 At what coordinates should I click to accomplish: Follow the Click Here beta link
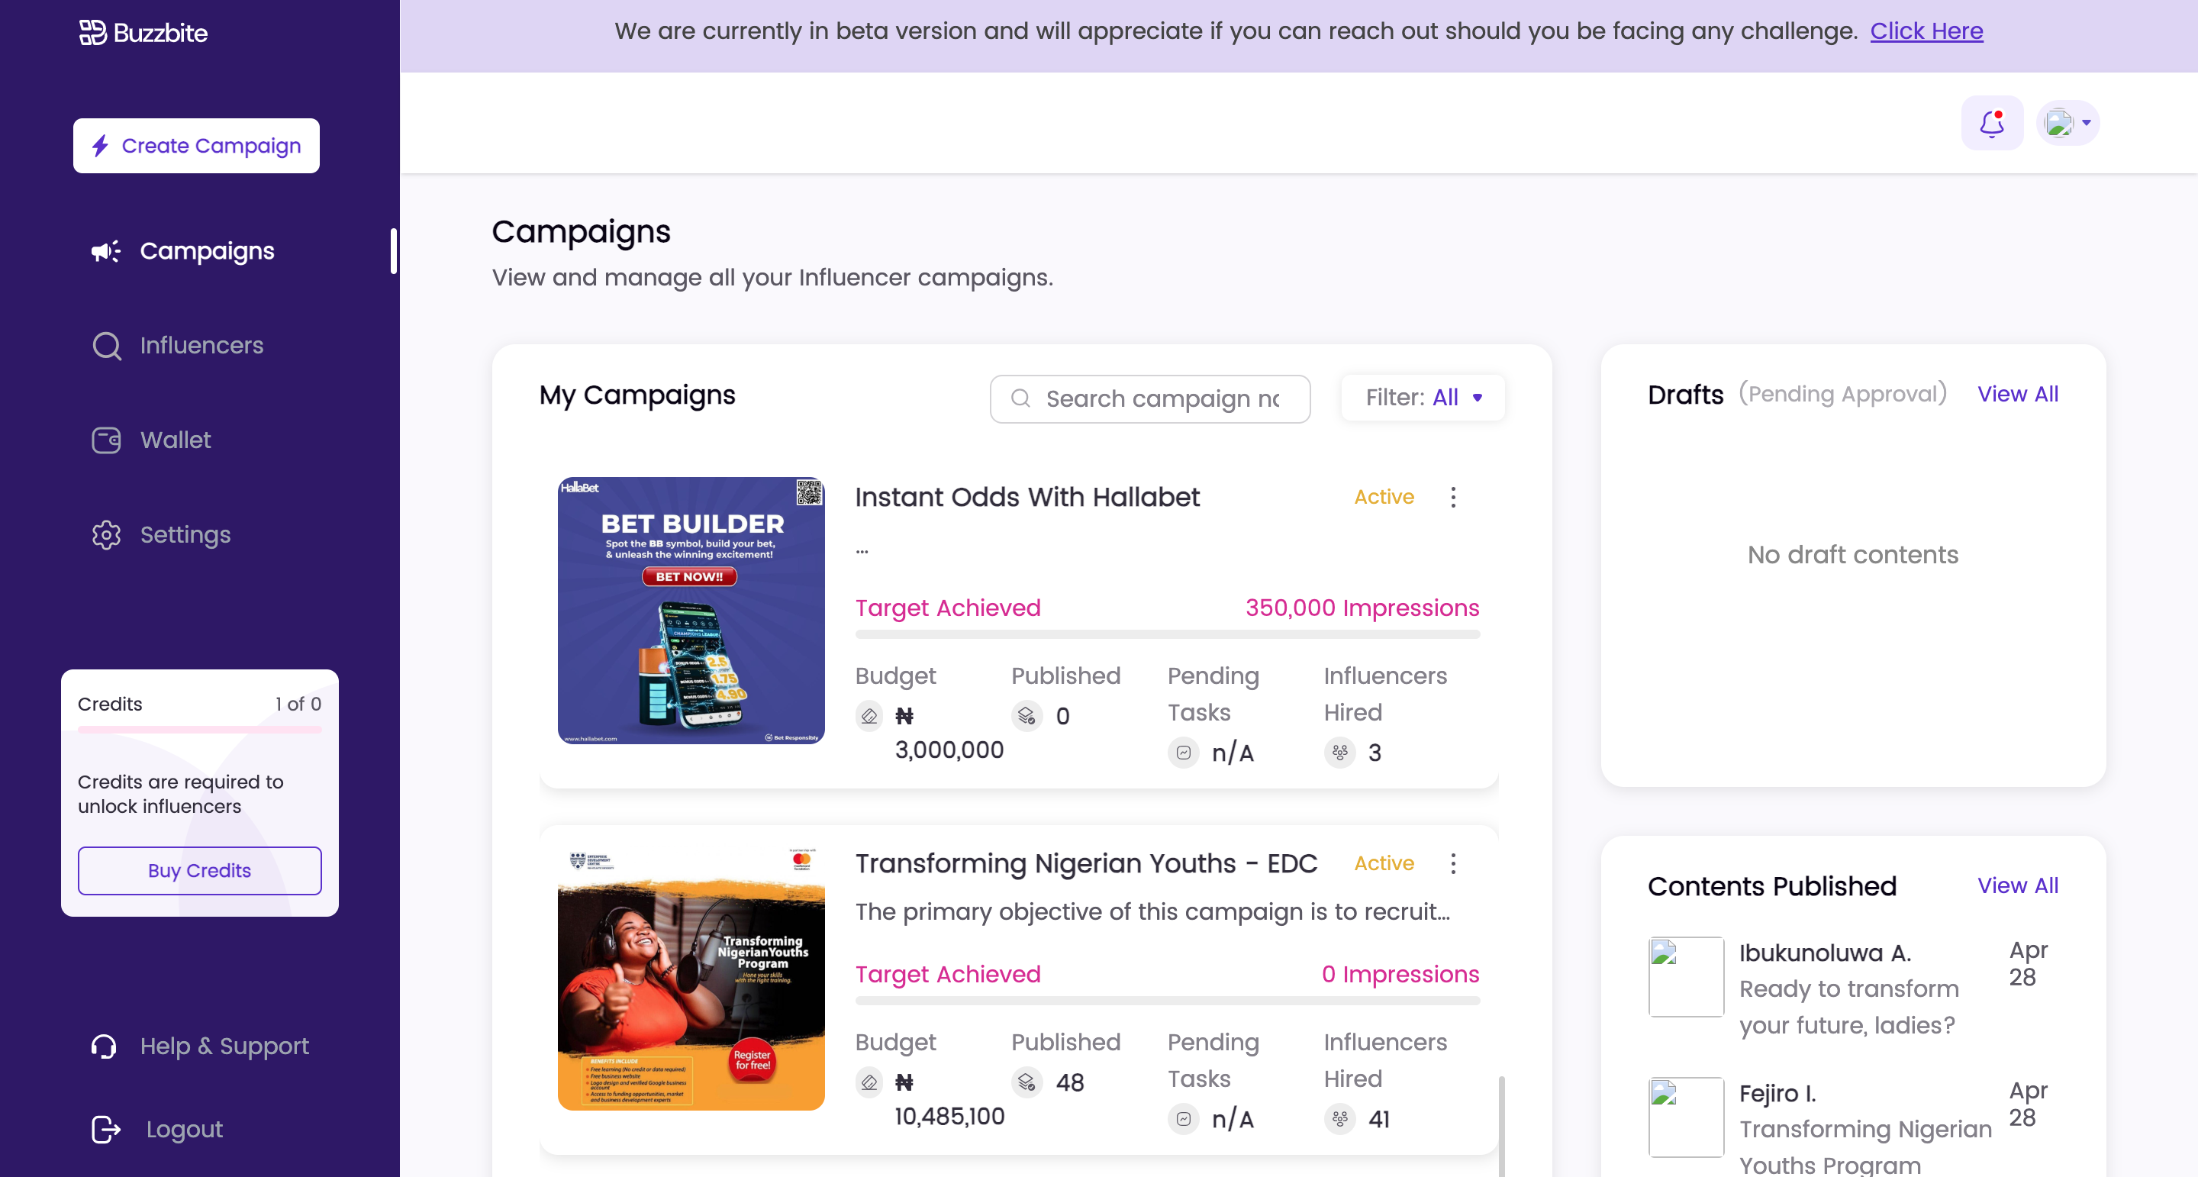[1926, 31]
